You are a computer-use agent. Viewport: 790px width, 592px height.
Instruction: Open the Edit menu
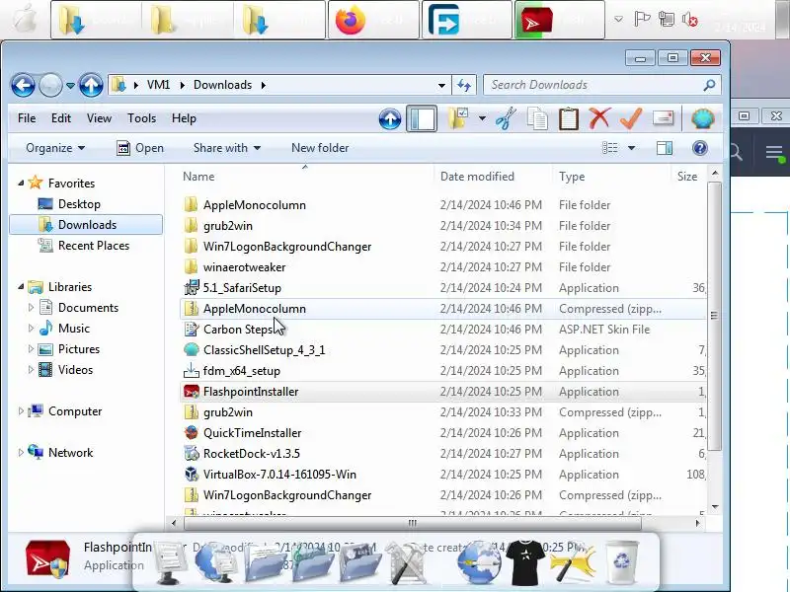(x=61, y=118)
